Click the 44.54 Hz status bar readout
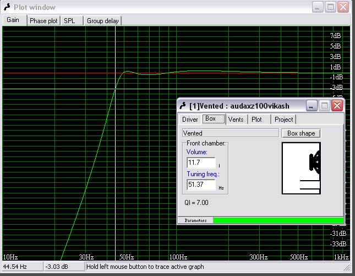This screenshot has height=276, width=355. click(23, 267)
